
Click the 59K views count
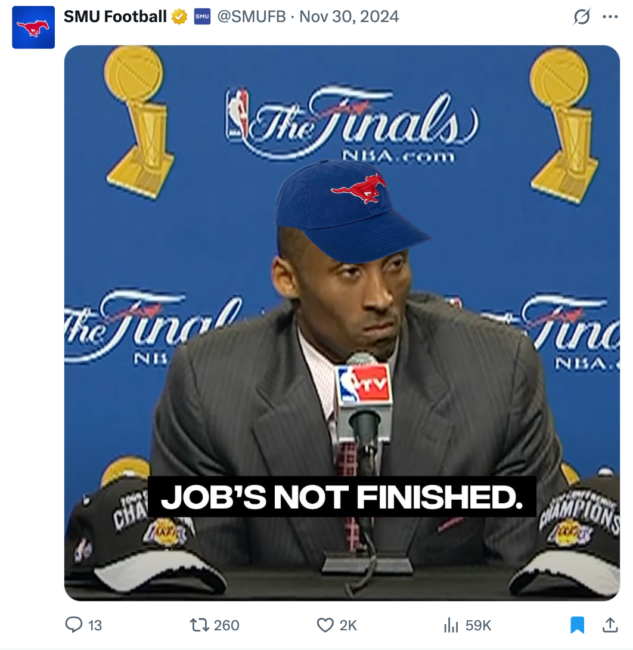coord(478,625)
